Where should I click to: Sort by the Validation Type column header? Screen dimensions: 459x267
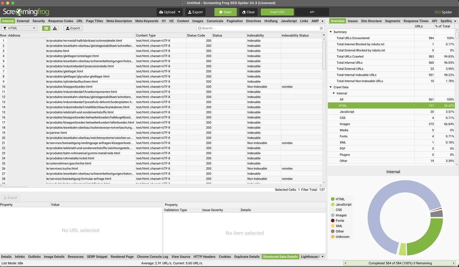(182, 210)
